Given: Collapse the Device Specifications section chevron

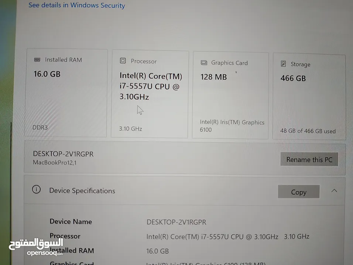Looking at the screenshot, I should coord(334,191).
